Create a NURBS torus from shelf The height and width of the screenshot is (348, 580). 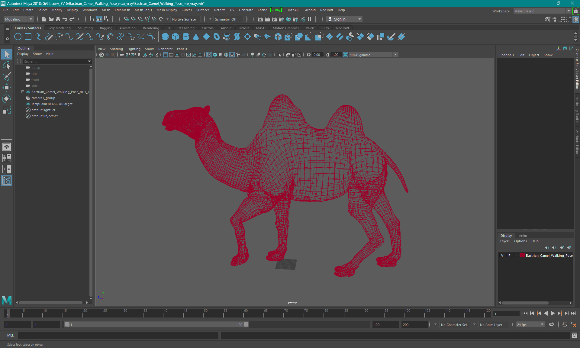[217, 37]
